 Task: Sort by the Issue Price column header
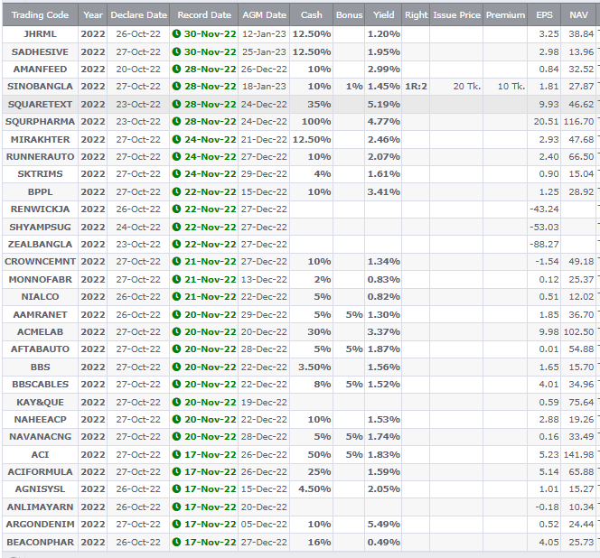point(456,15)
